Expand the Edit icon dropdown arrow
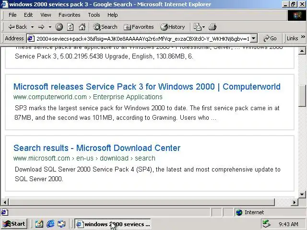Image resolution: width=307 pixels, height=230 pixels. [204, 27]
